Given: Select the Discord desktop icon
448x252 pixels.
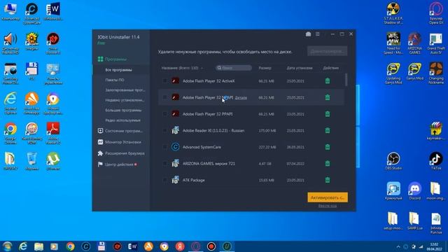Looking at the screenshot, I should coord(415,191).
